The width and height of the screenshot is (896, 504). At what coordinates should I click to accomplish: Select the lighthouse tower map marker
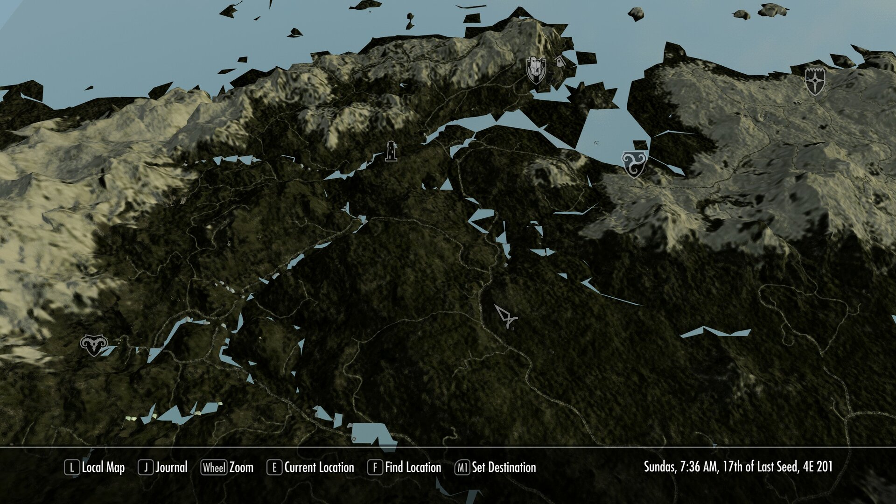[391, 151]
